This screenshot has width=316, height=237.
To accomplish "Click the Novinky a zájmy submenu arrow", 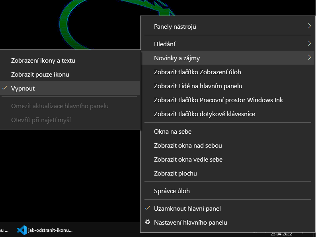I will click(x=309, y=57).
